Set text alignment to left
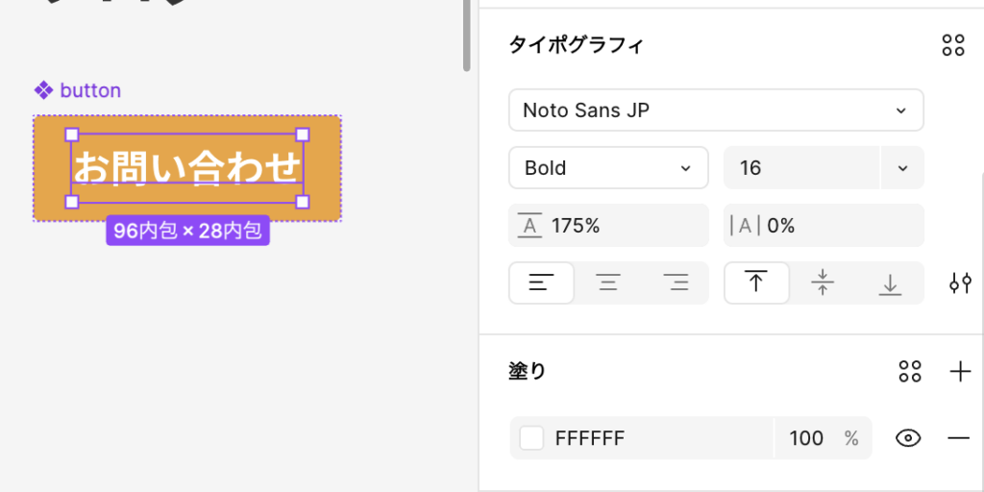 click(542, 283)
